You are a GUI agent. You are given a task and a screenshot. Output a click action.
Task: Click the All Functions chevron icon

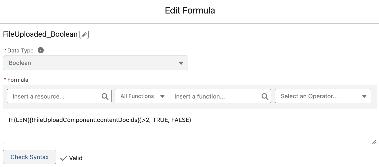[x=162, y=96]
